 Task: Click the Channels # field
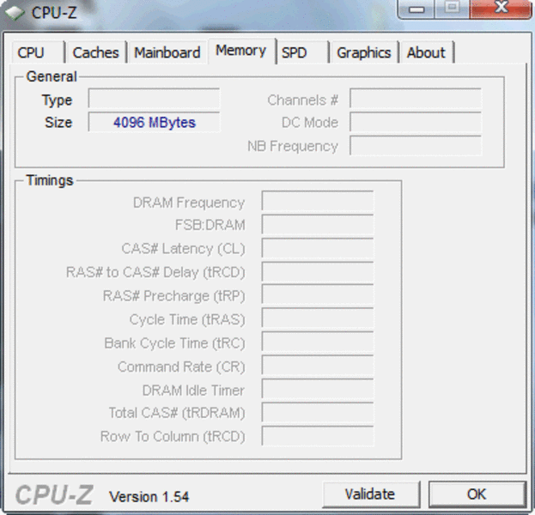pyautogui.click(x=416, y=98)
